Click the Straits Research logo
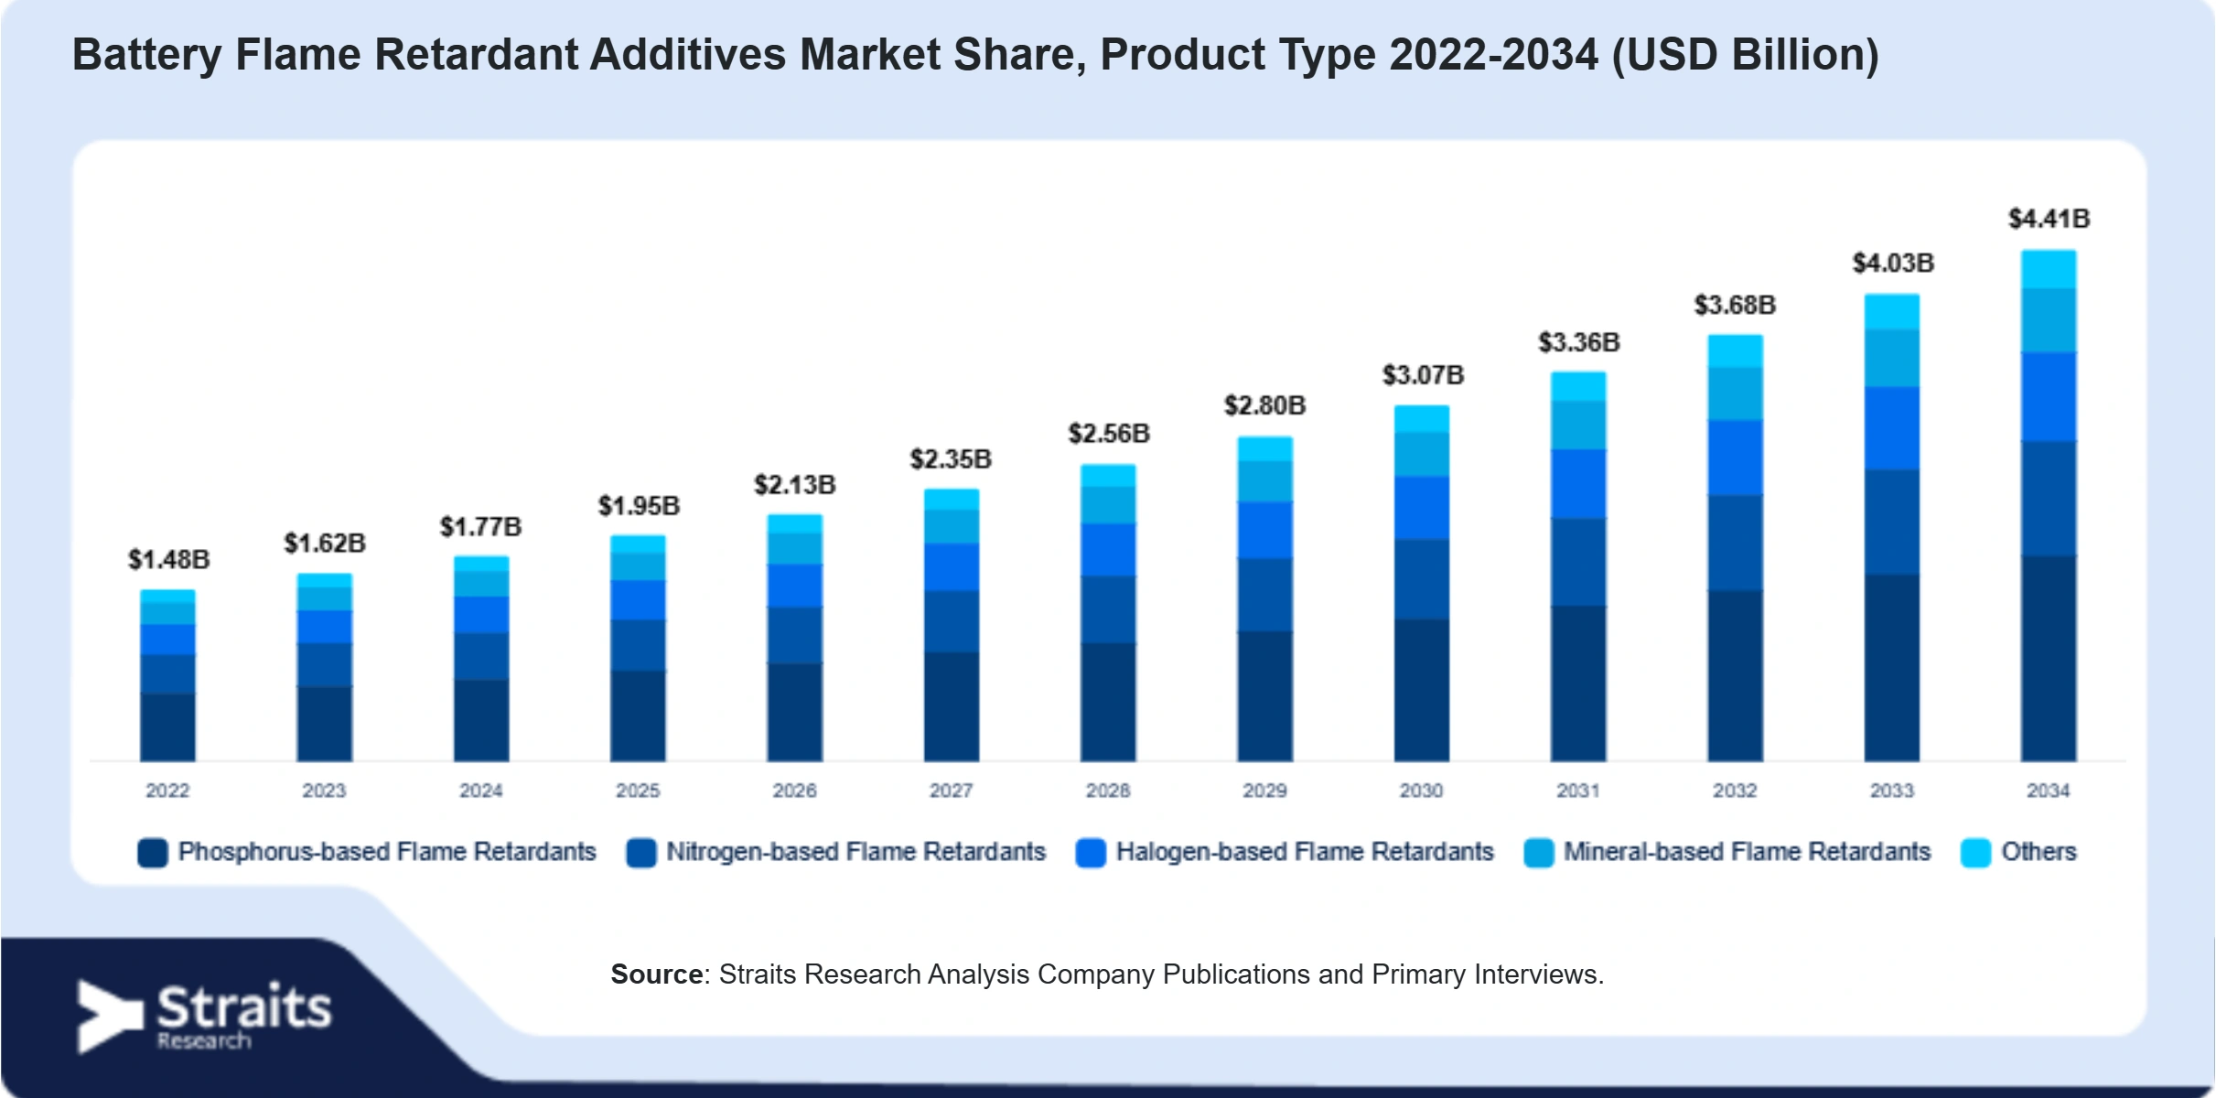 tap(204, 1017)
